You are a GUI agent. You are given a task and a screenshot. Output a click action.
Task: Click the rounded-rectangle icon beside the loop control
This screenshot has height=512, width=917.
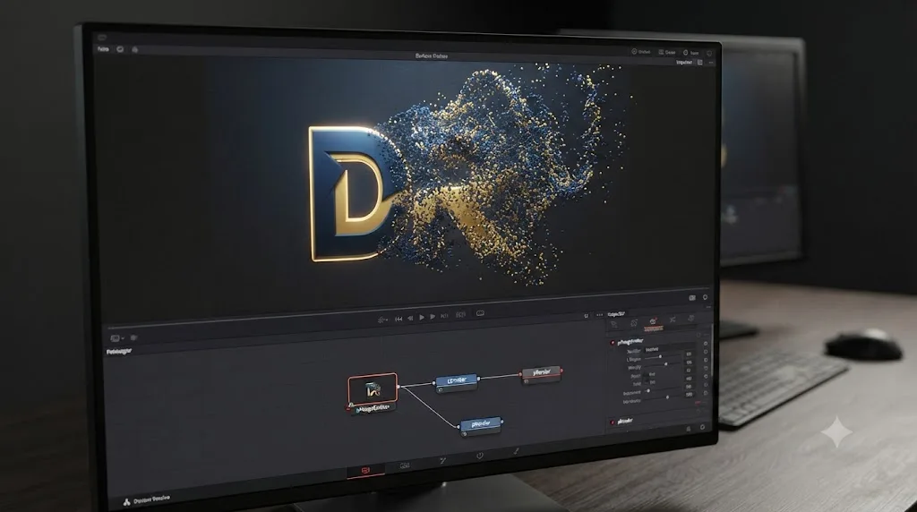coord(480,313)
